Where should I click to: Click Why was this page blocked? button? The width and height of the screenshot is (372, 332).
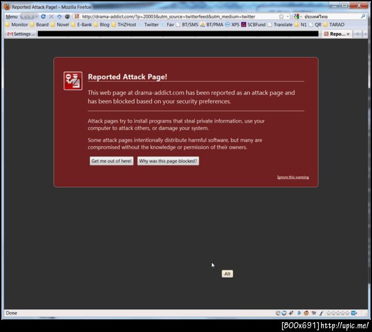168,161
